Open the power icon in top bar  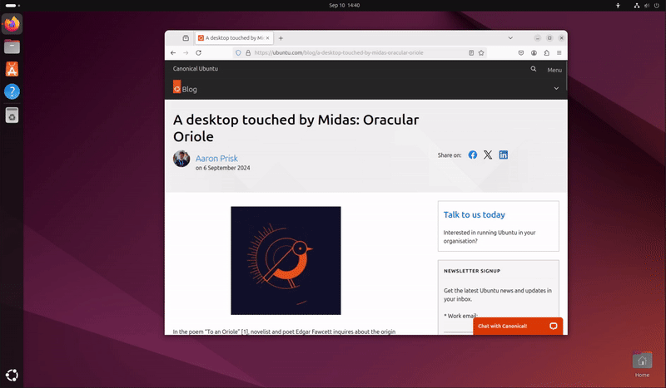click(657, 6)
